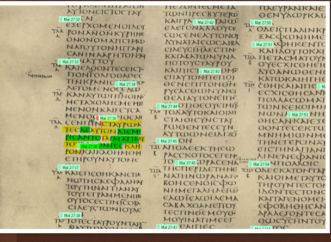Select the yellow-highlighted ΤΕC at line start
This screenshot has width=331, height=242.
[x=71, y=130]
